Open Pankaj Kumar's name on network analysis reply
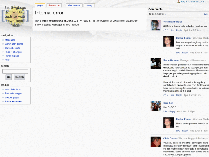Image resolution: width=209 pixels, height=157 pixels. tap(184, 38)
